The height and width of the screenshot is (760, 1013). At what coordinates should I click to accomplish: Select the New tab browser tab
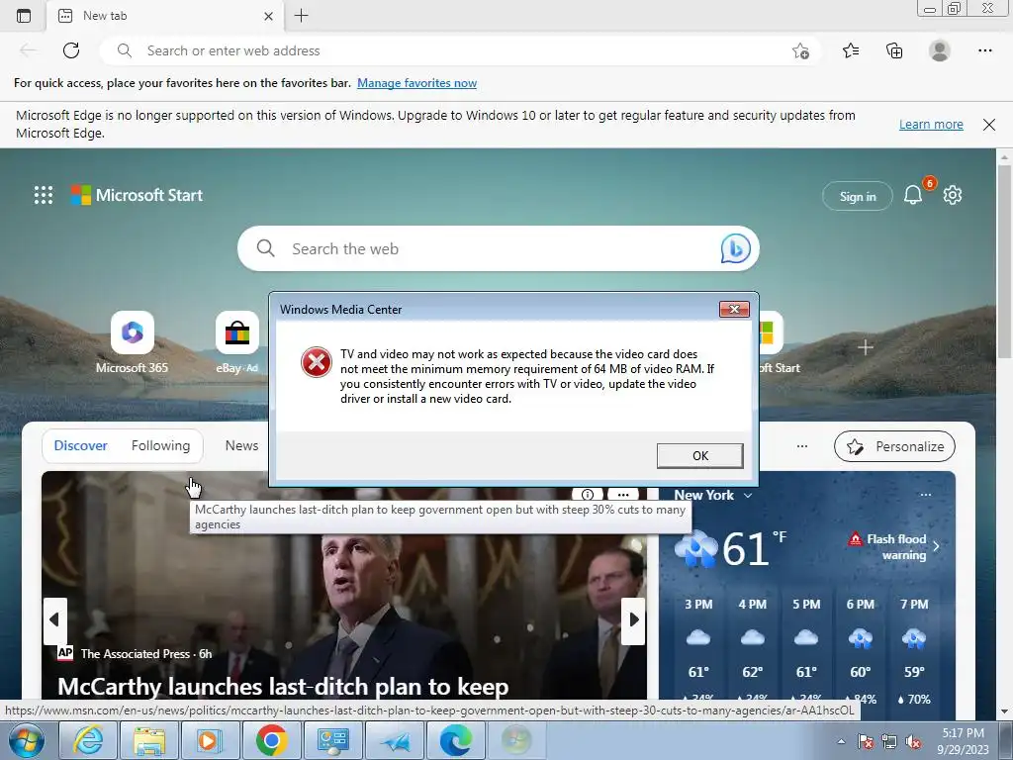coord(165,16)
